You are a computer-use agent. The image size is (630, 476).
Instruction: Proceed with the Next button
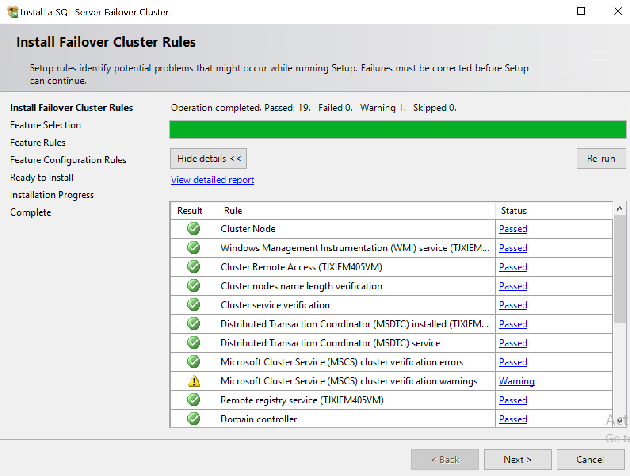[x=517, y=460]
